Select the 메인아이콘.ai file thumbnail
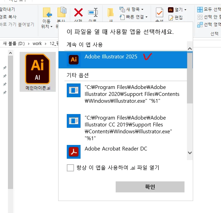 (38, 72)
